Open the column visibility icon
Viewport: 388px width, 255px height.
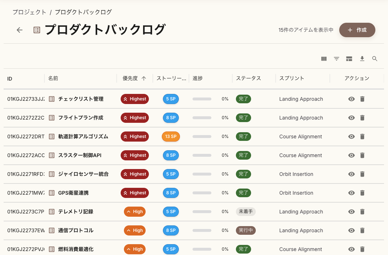pyautogui.click(x=324, y=59)
